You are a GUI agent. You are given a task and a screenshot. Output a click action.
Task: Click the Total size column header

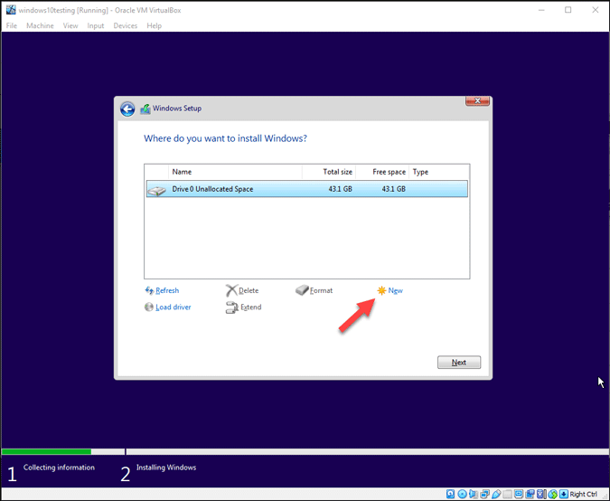pyautogui.click(x=337, y=172)
